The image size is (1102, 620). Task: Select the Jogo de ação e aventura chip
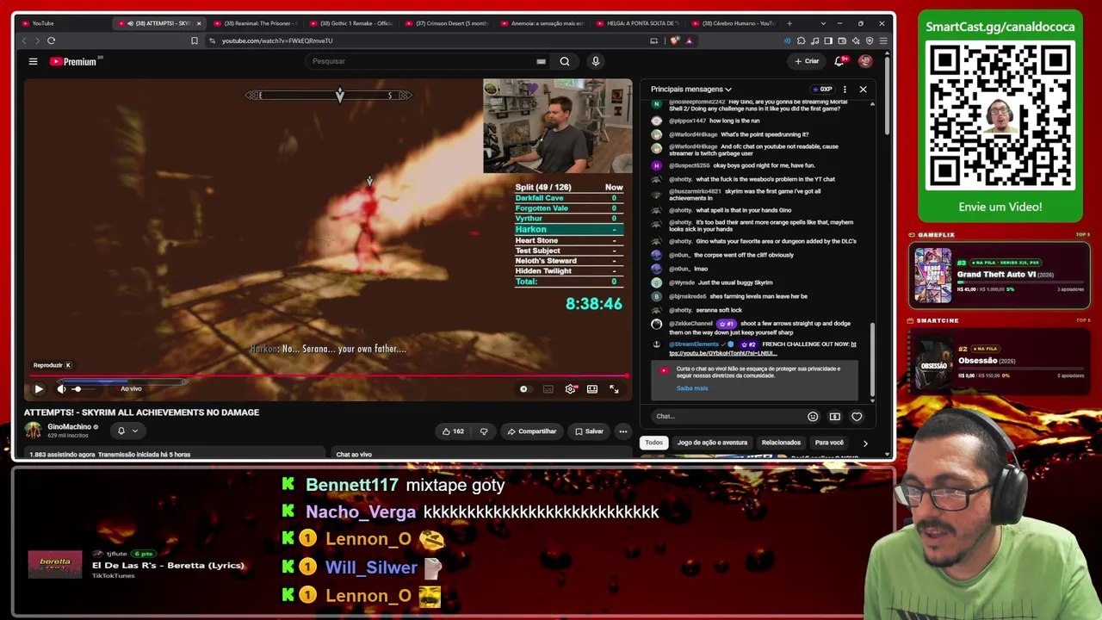click(712, 443)
